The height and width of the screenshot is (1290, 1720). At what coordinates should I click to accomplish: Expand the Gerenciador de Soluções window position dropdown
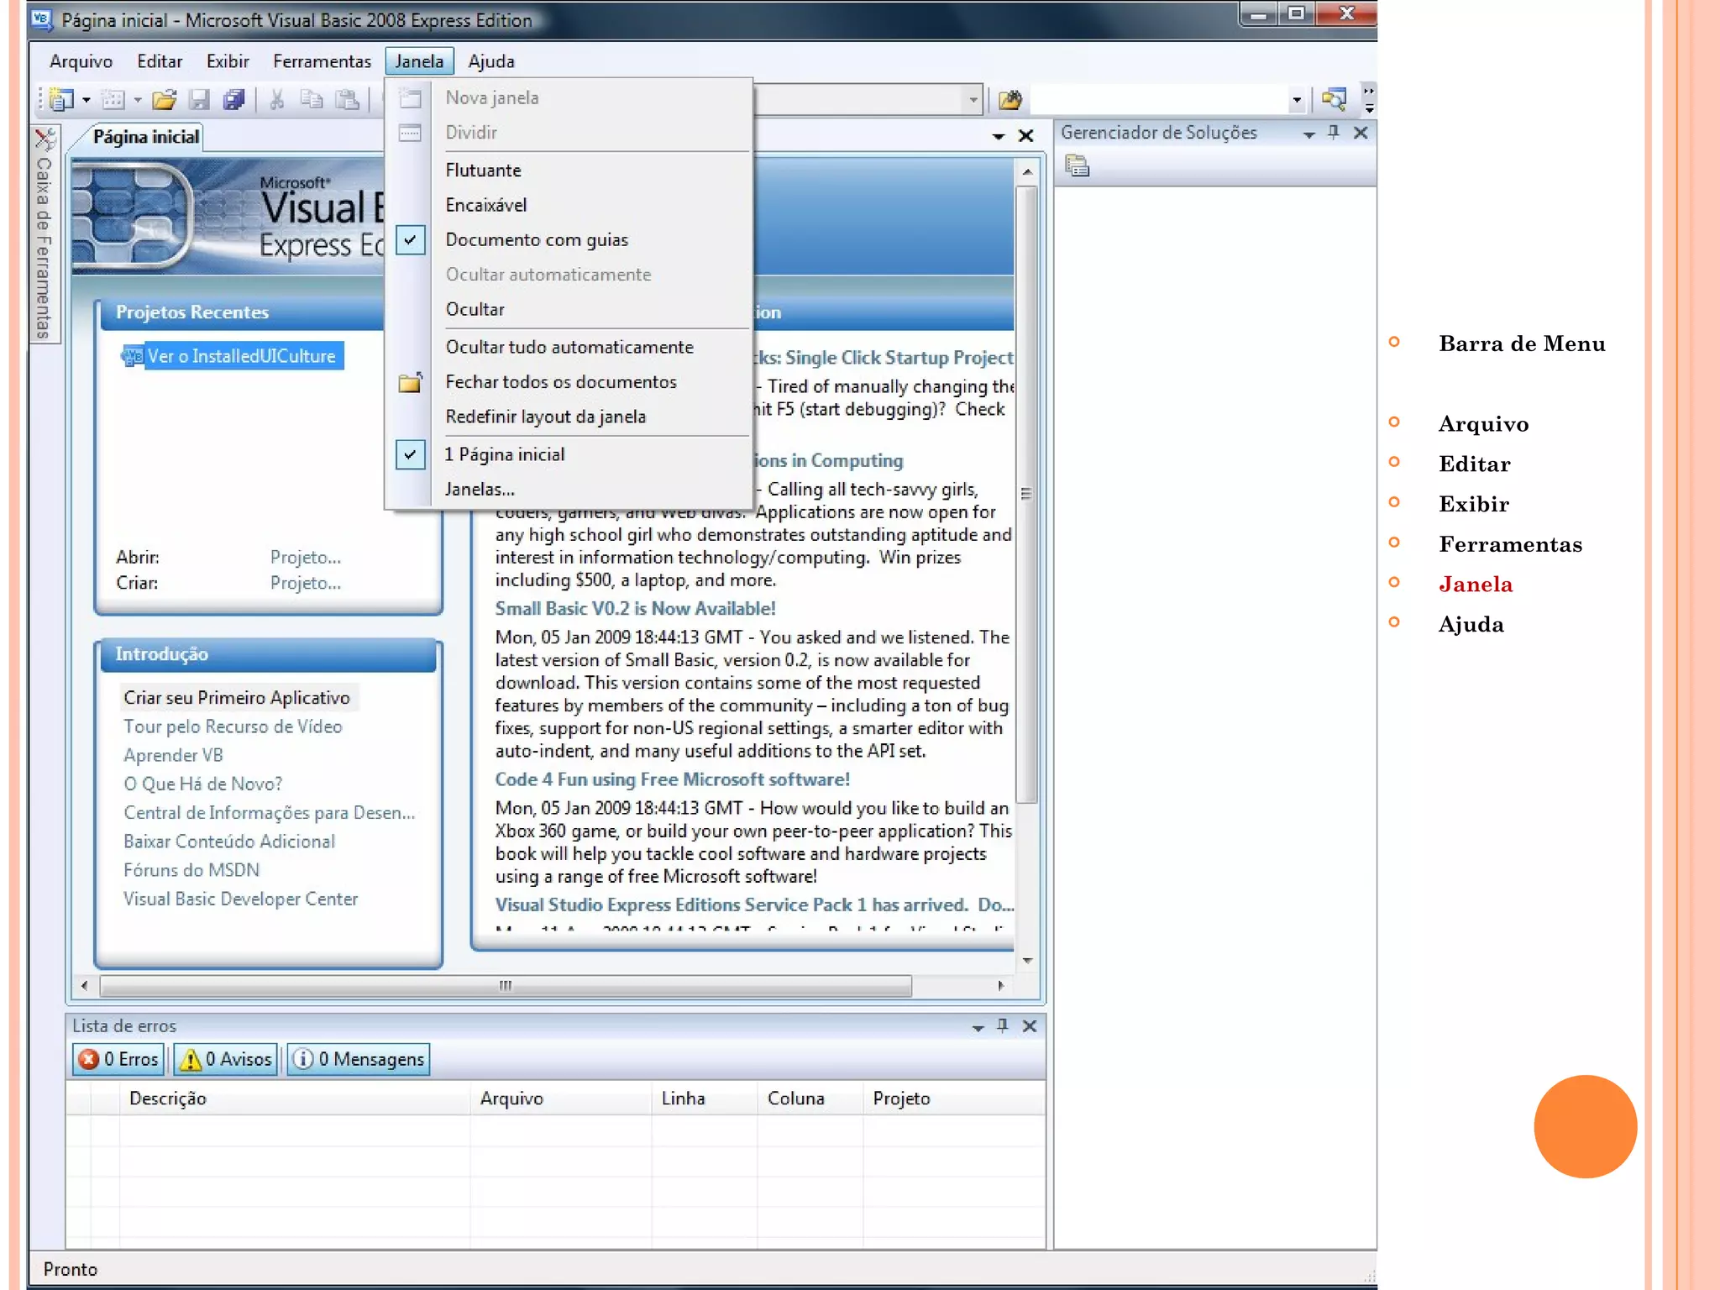pyautogui.click(x=1308, y=134)
